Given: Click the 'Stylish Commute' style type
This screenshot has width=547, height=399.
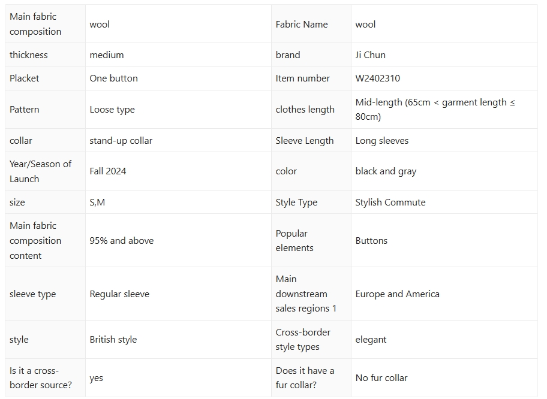Looking at the screenshot, I should pyautogui.click(x=390, y=202).
